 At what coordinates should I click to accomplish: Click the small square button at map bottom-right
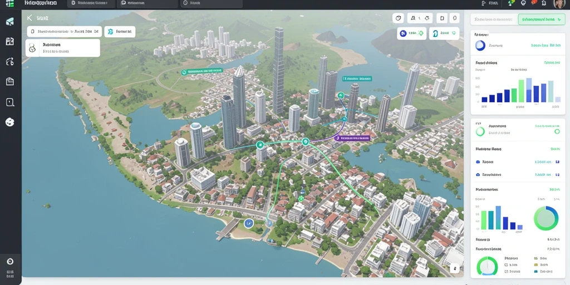(x=454, y=269)
